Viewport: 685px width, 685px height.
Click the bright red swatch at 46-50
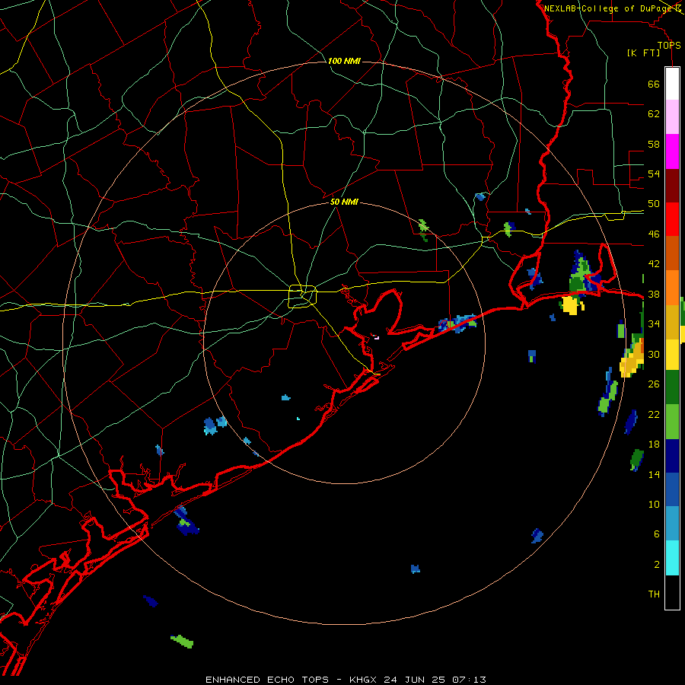672,219
